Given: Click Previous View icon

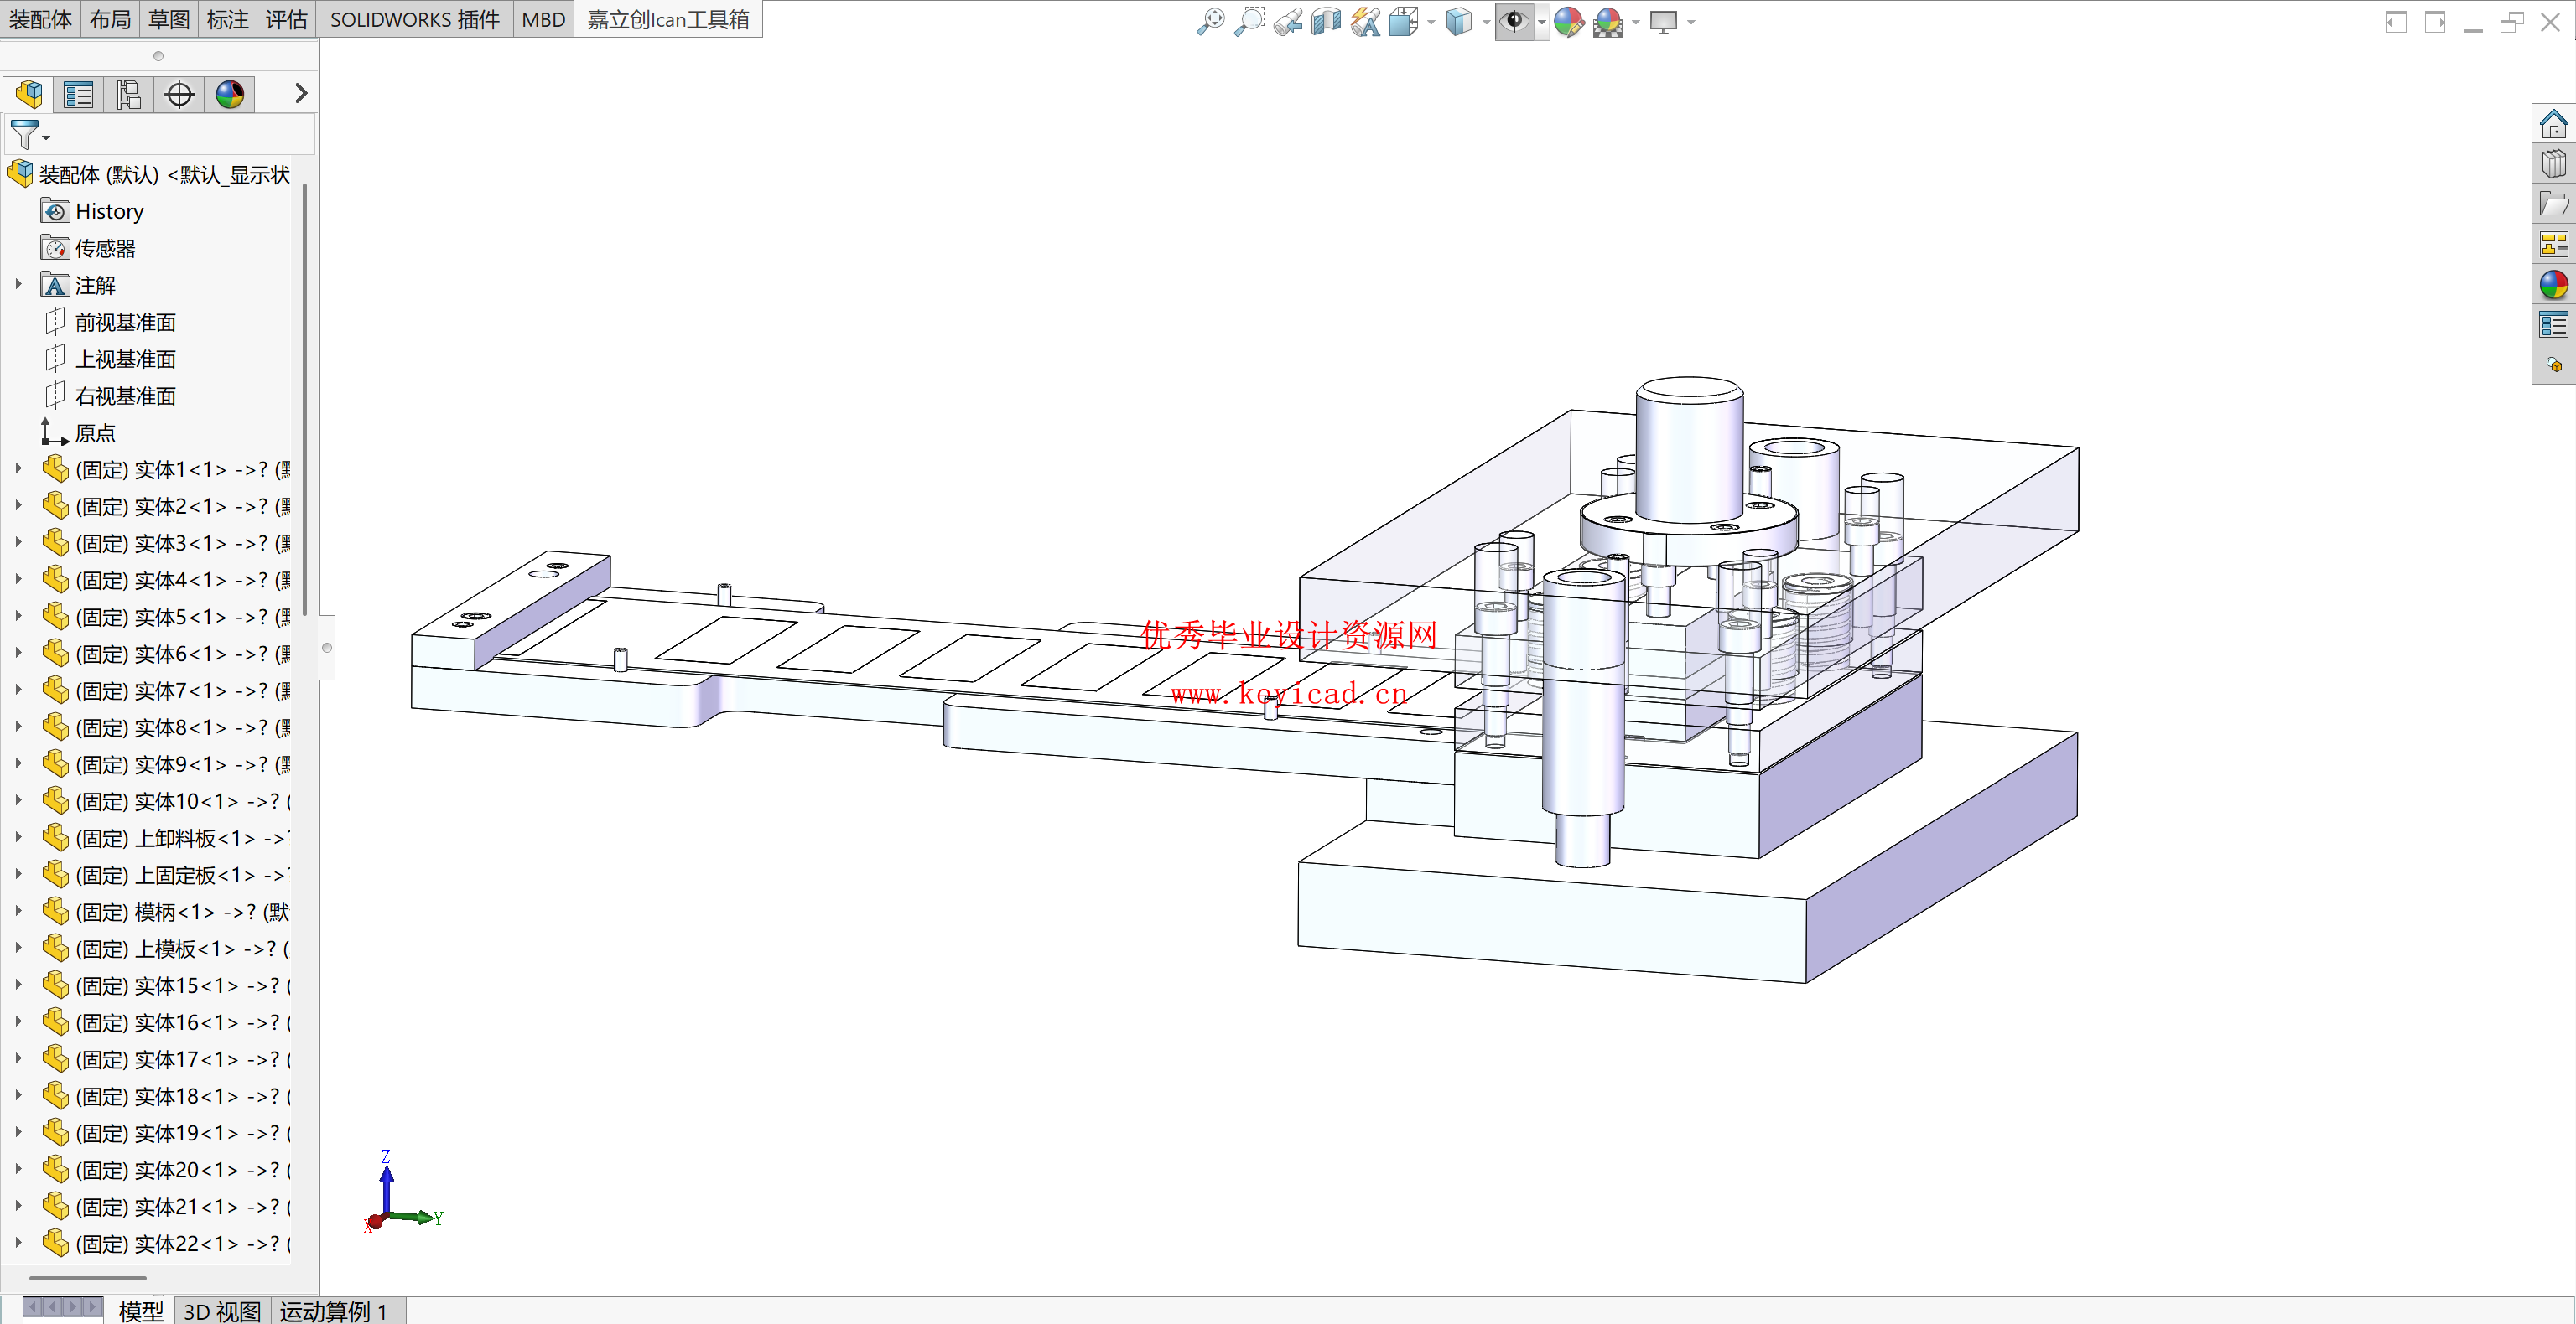Looking at the screenshot, I should [x=1288, y=21].
